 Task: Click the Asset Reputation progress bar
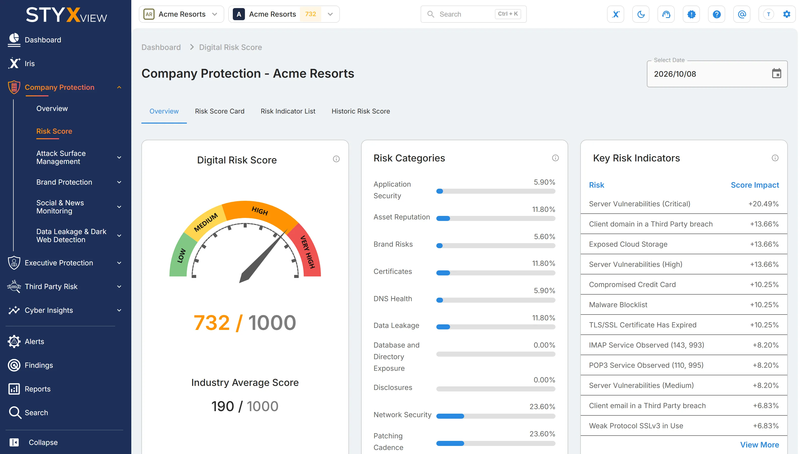coord(496,218)
